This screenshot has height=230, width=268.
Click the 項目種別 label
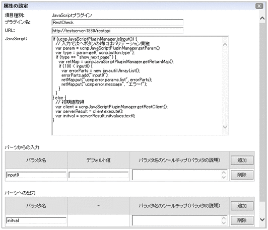[15, 16]
